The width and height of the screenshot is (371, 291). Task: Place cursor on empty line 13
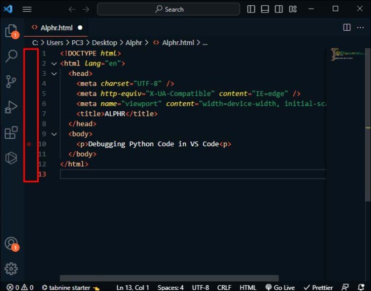point(193,174)
